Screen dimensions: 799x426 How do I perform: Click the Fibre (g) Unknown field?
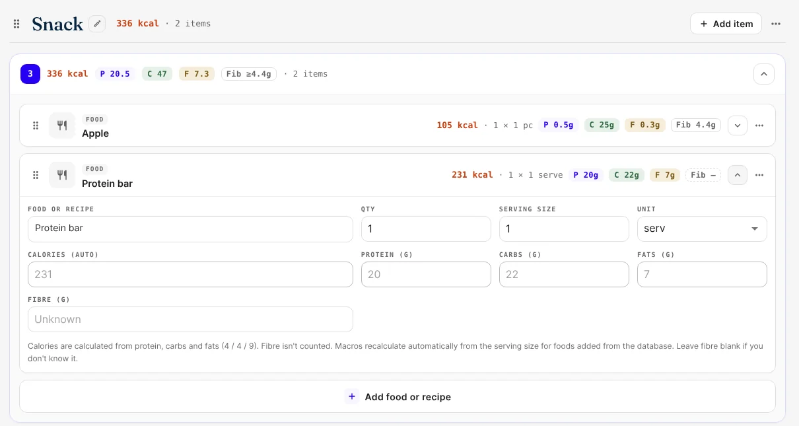coord(190,319)
